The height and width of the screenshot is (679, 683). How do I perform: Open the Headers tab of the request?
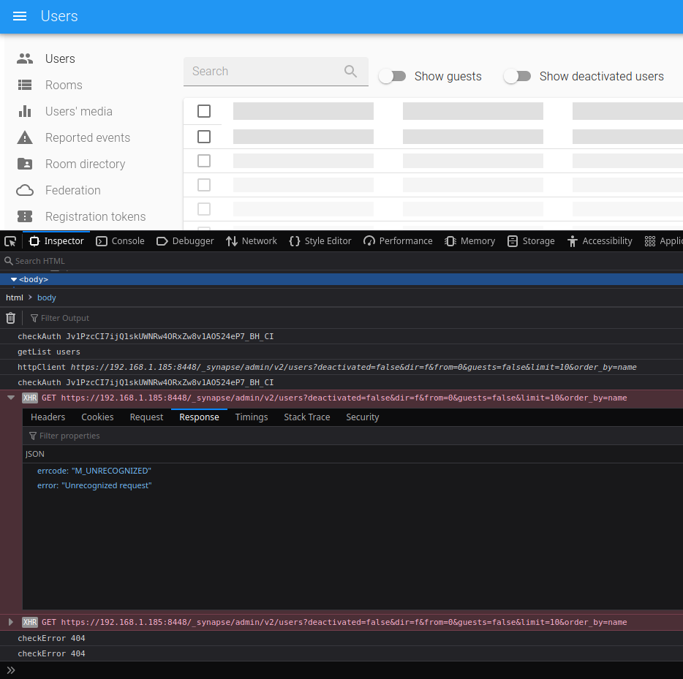(x=48, y=417)
